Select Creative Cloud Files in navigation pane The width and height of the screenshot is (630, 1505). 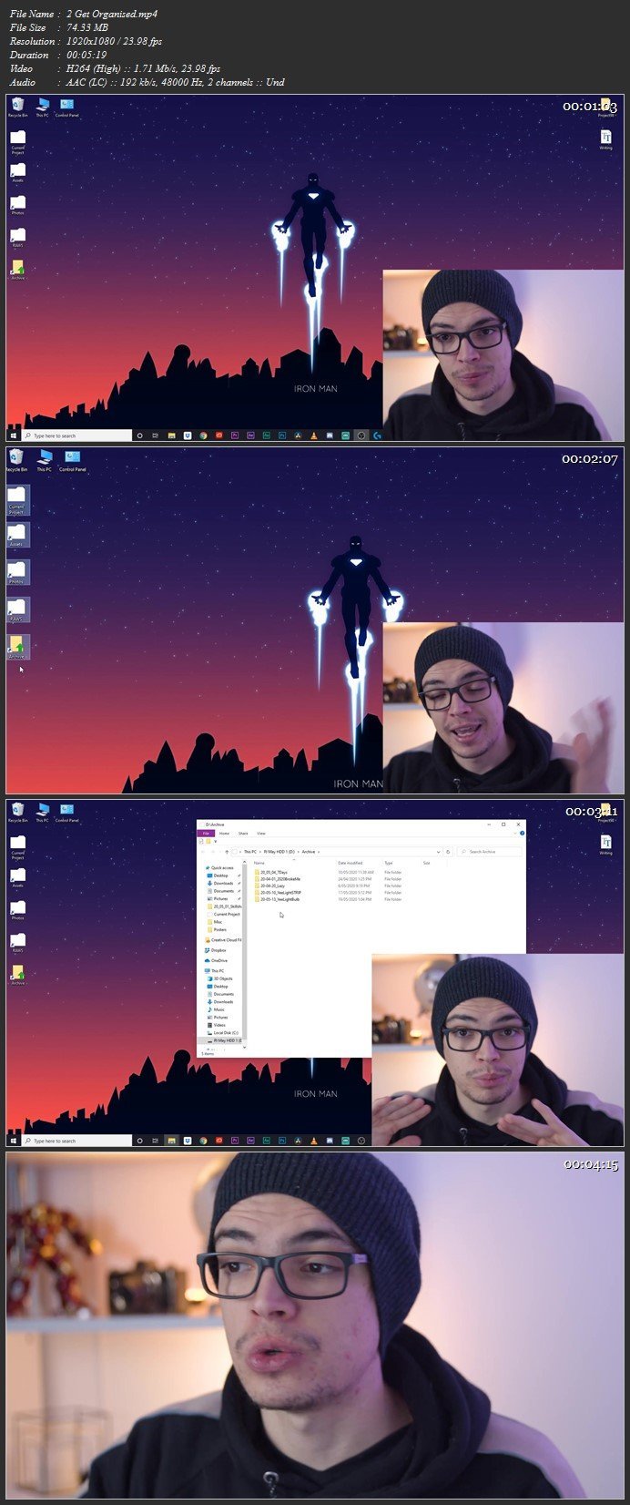[225, 940]
